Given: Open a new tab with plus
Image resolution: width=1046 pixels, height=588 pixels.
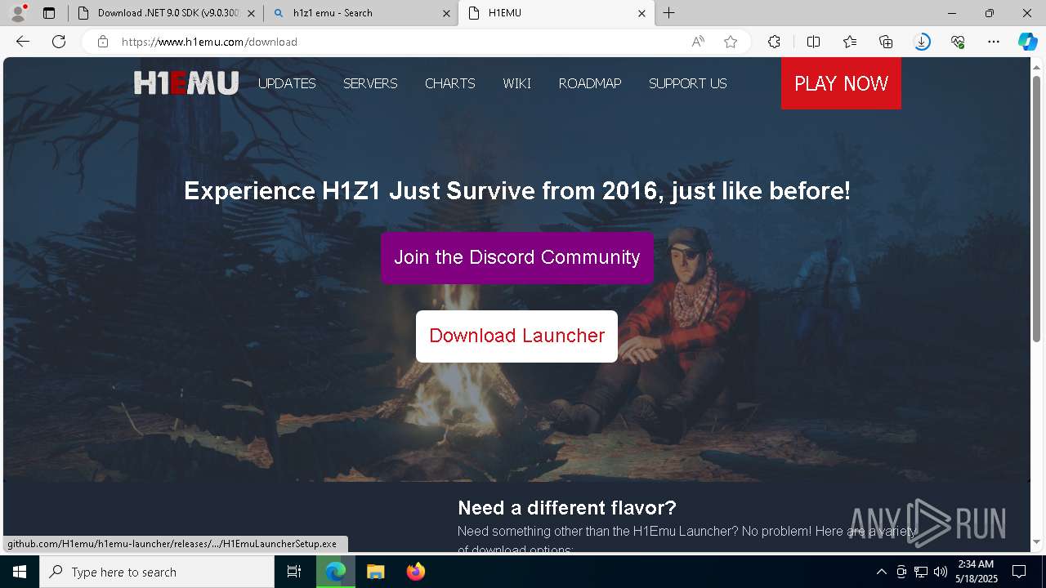Looking at the screenshot, I should click(x=669, y=12).
